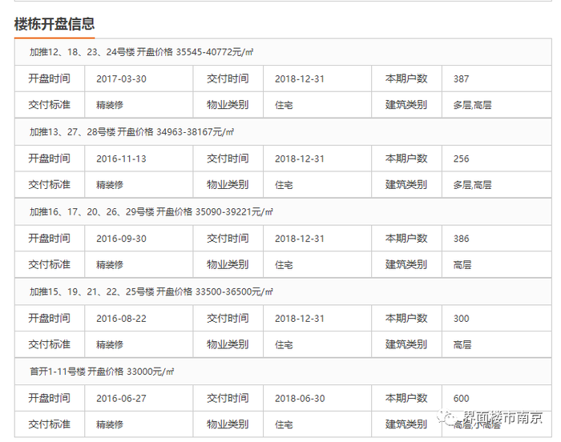Click 精装修 value under opening date 2016-08-22
The image size is (561, 442).
point(110,345)
